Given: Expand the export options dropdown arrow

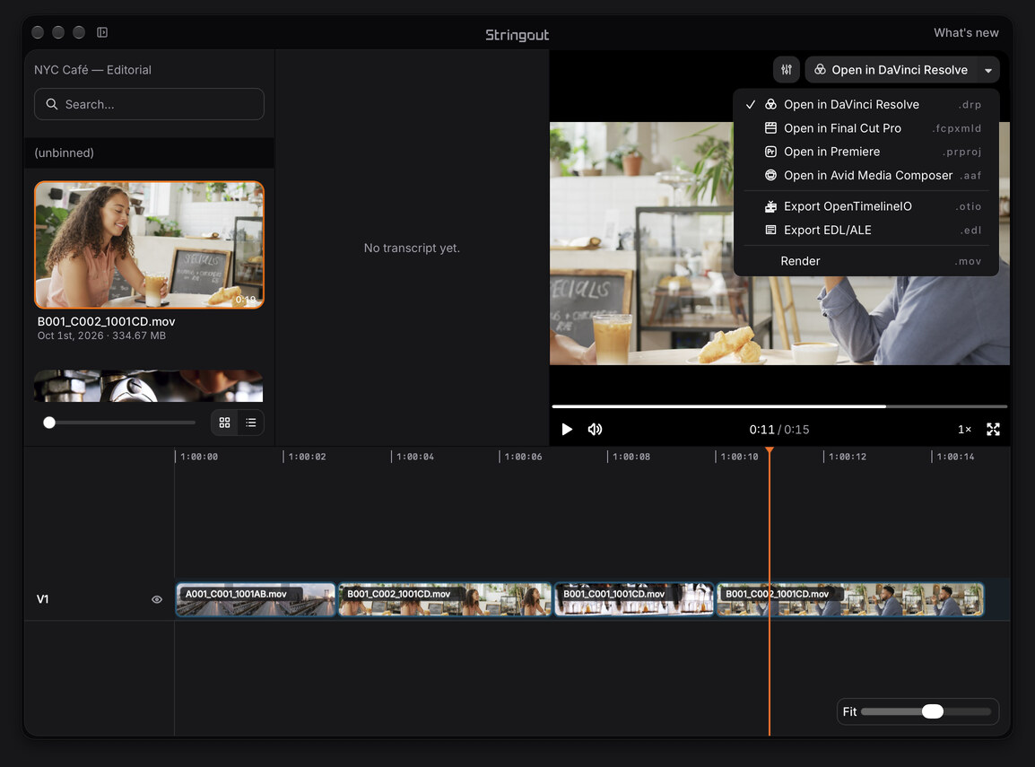Looking at the screenshot, I should pyautogui.click(x=988, y=70).
